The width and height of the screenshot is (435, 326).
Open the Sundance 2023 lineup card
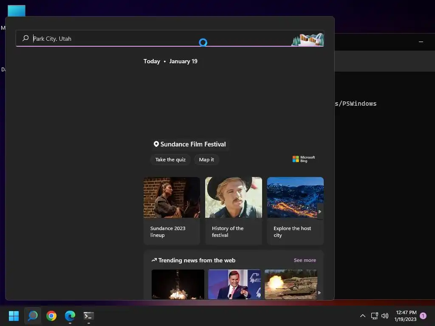(172, 211)
